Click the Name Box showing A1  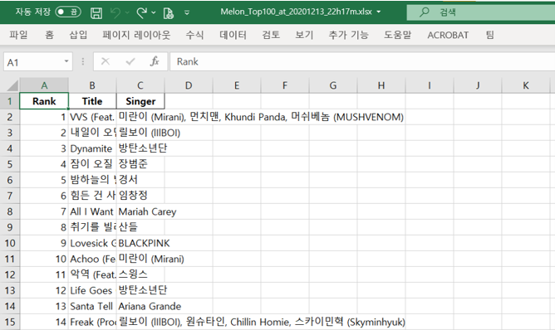(33, 62)
